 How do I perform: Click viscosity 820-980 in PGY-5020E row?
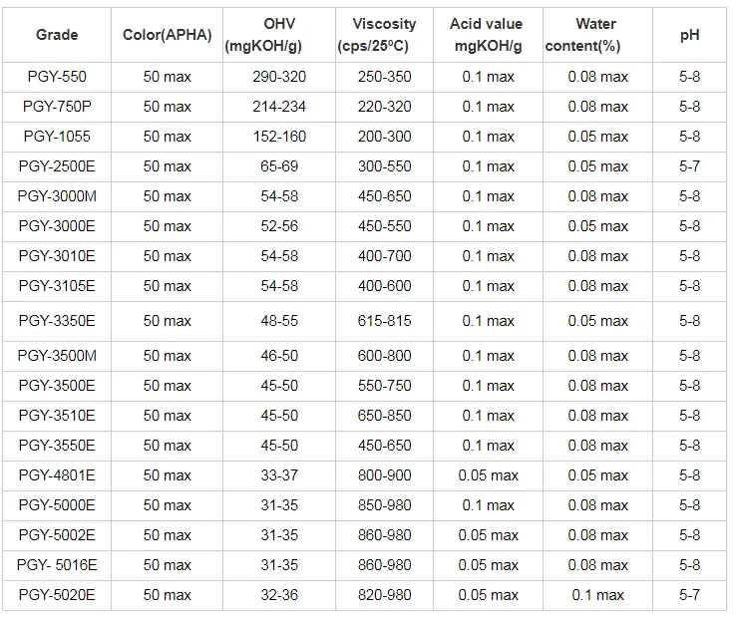coord(385,595)
